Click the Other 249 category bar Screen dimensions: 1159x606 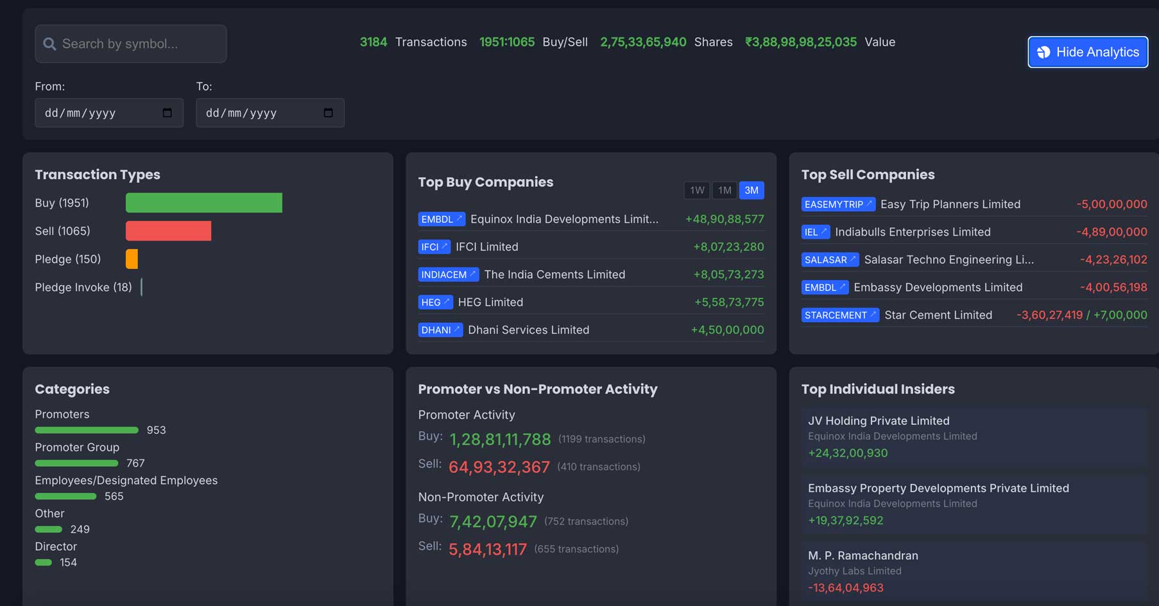[x=49, y=529]
